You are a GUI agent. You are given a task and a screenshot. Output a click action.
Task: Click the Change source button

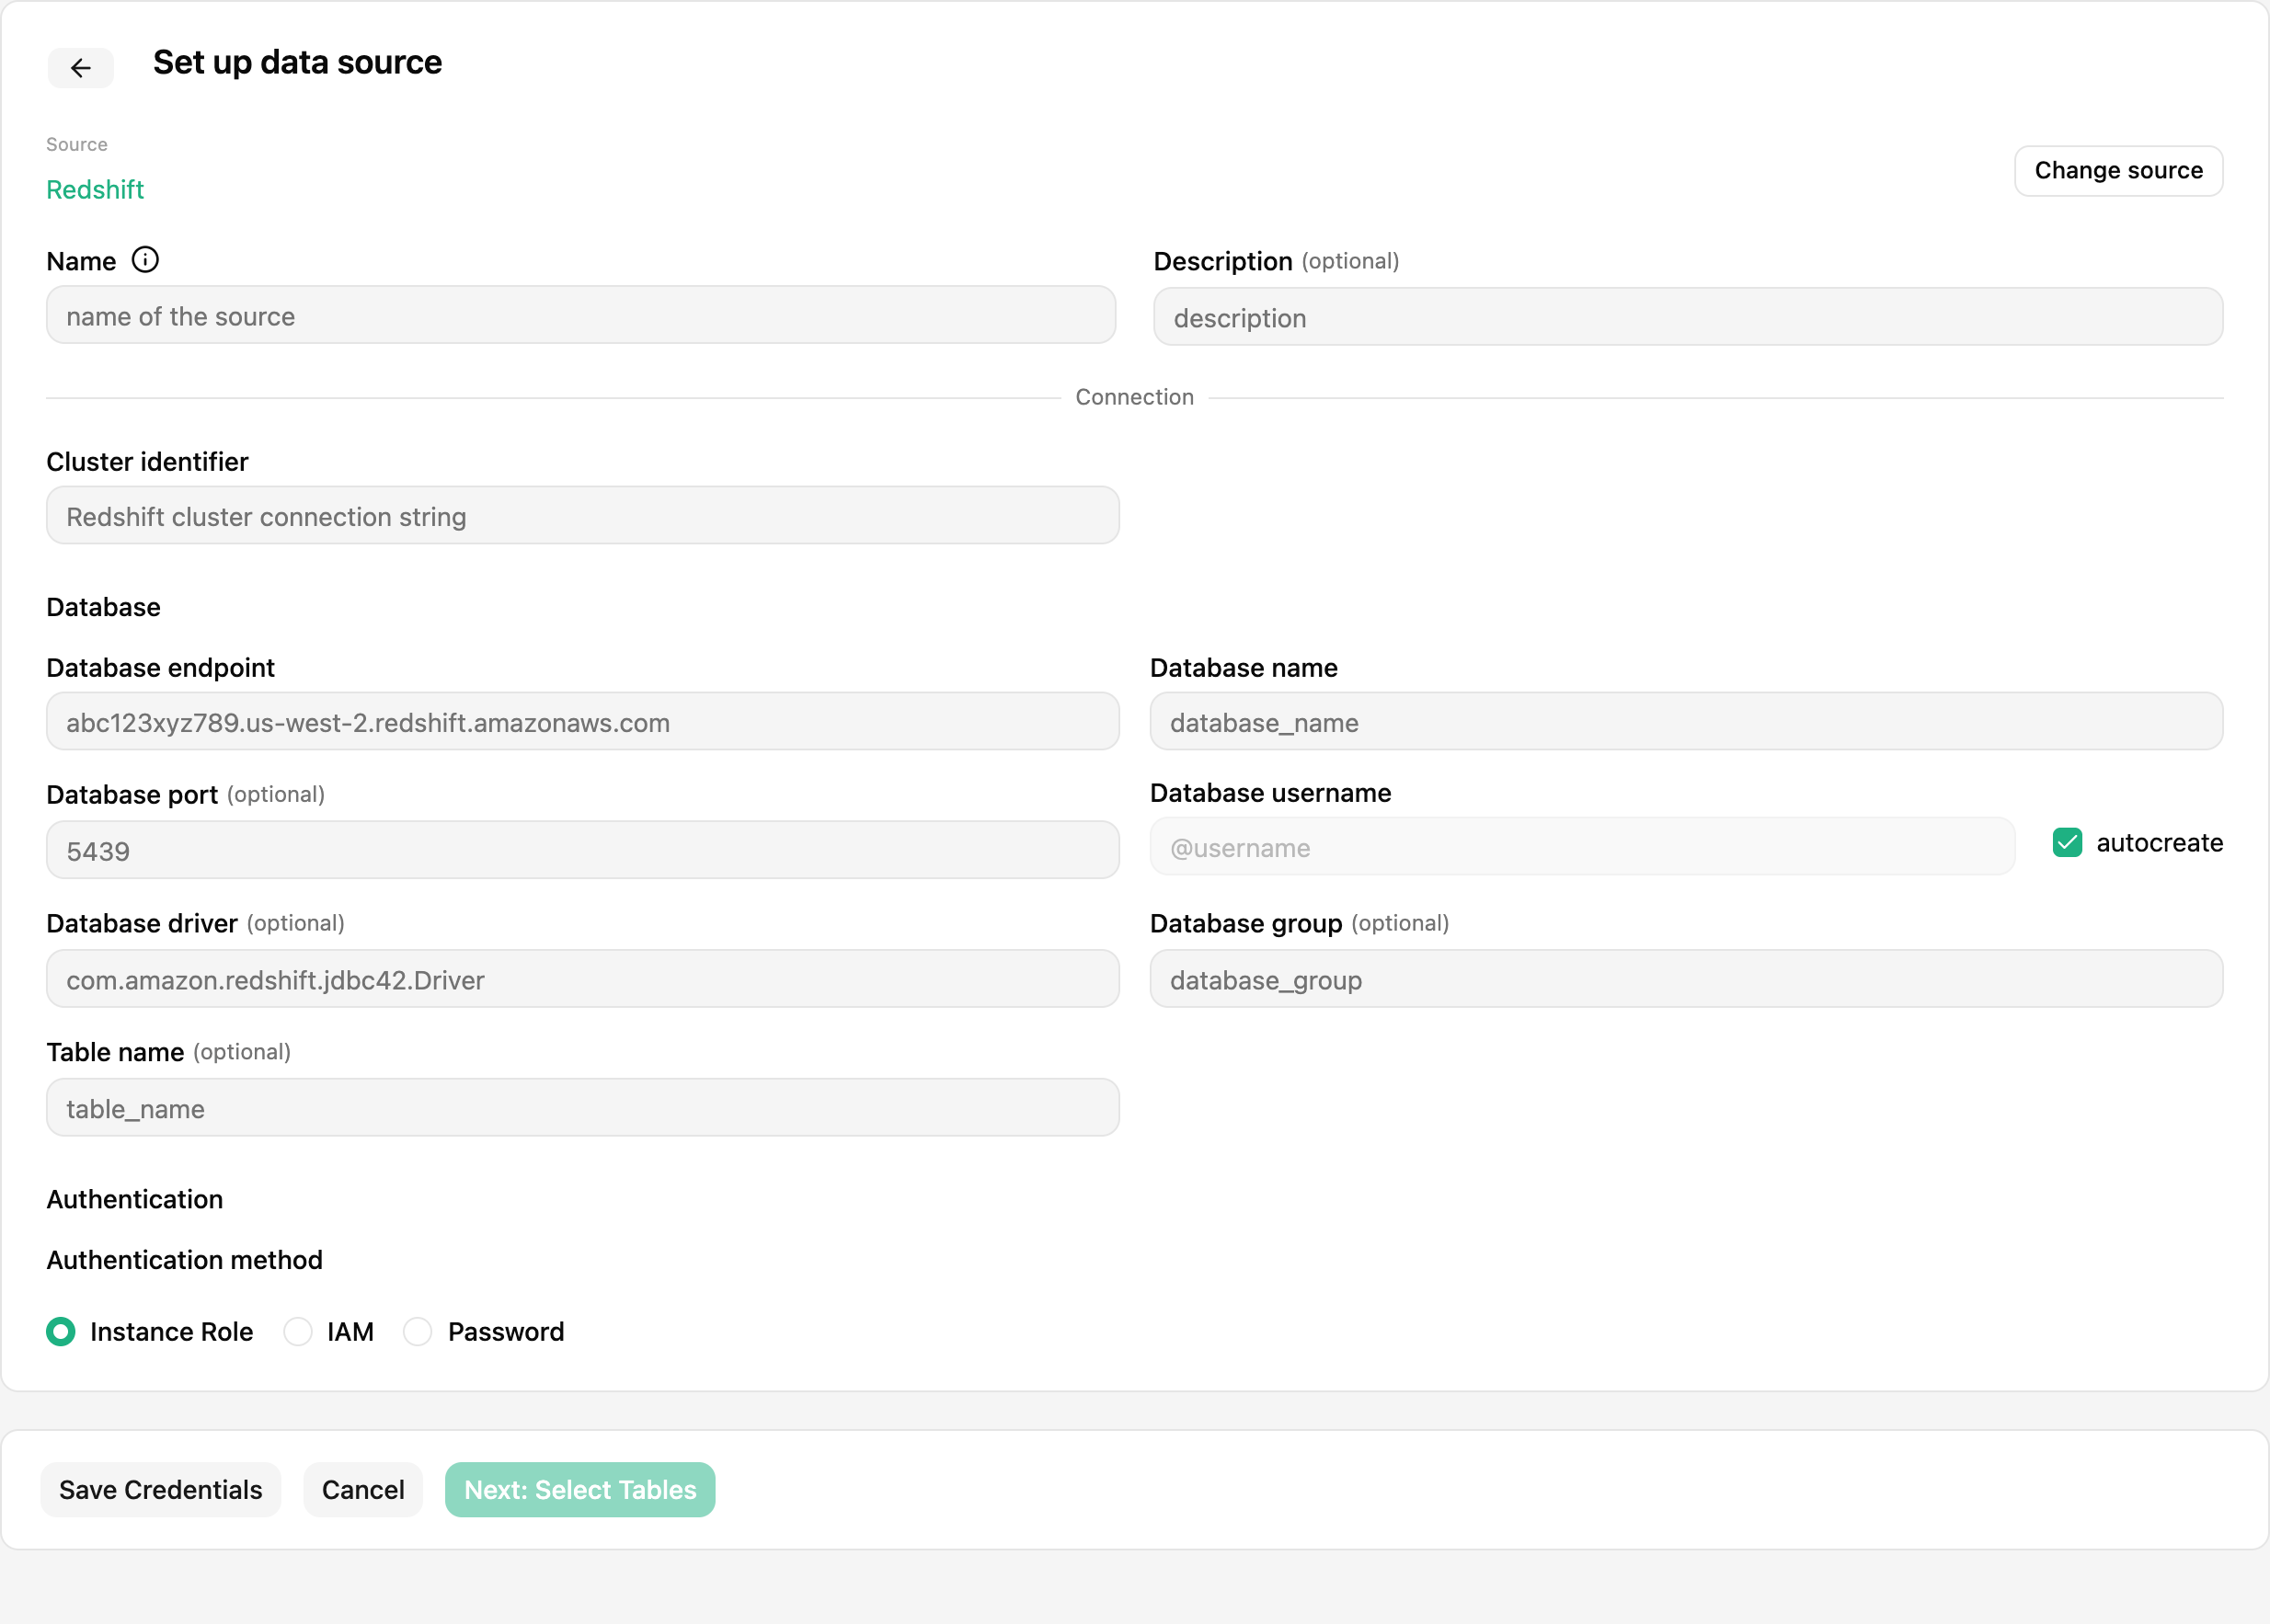(x=2118, y=171)
